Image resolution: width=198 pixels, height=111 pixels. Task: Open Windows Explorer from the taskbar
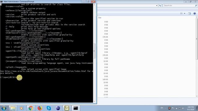coord(13,108)
